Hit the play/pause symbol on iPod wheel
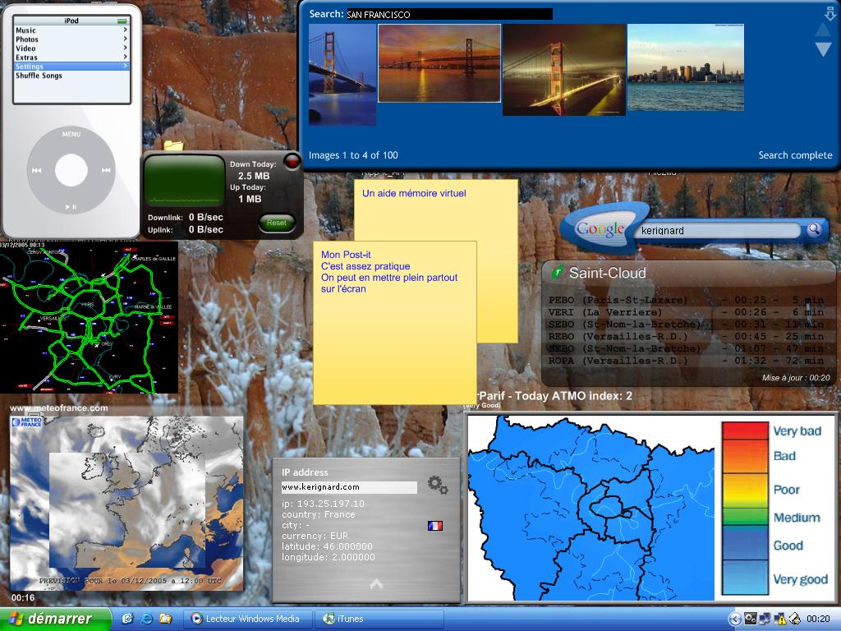Screen dimensions: 841x631 tap(71, 206)
